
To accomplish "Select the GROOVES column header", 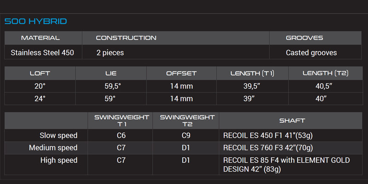I will coord(305,38).
